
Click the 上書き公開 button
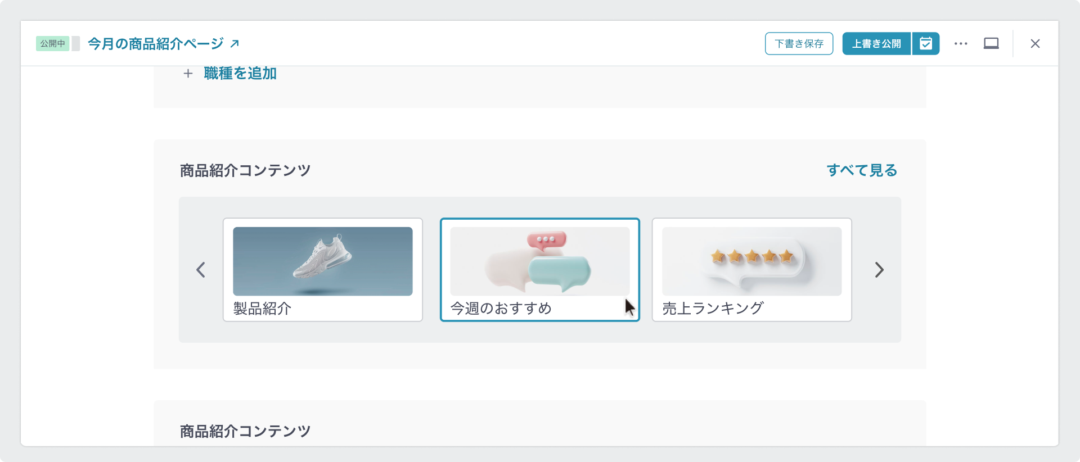click(x=876, y=43)
